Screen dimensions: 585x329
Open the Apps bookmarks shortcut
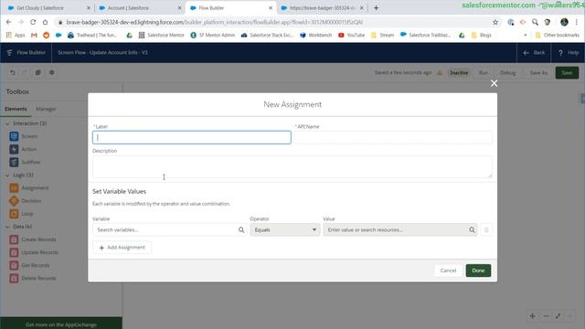(x=16, y=35)
